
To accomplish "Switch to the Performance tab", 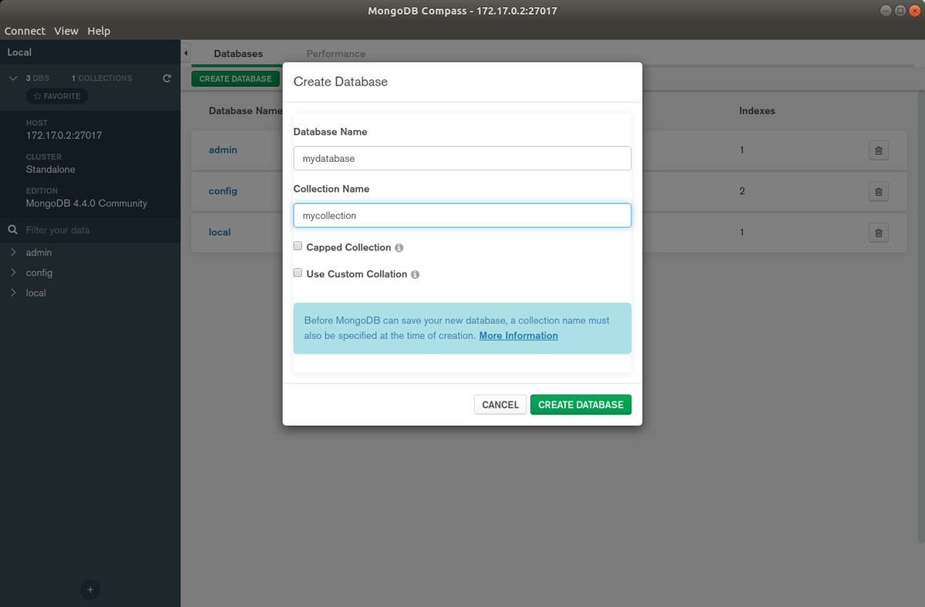I will (x=336, y=54).
